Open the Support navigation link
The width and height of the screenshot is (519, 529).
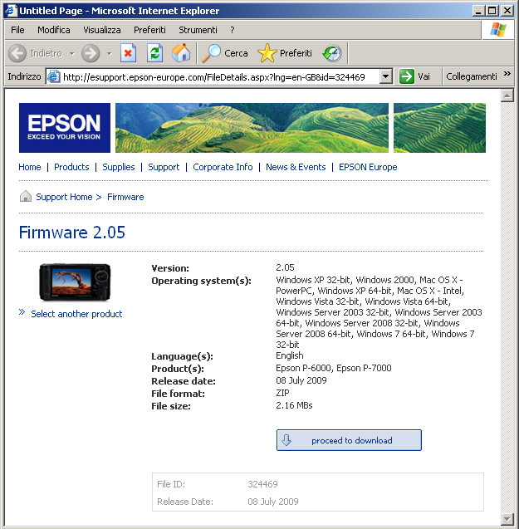[x=164, y=167]
